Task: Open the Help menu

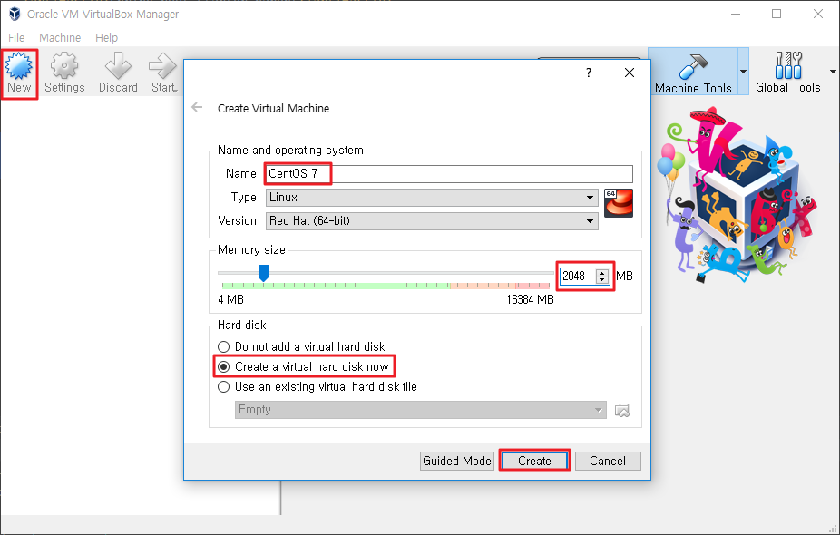Action: (x=107, y=37)
